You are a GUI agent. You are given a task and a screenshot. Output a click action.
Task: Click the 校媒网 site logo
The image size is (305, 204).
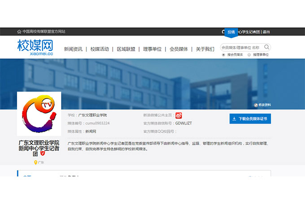click(x=35, y=47)
